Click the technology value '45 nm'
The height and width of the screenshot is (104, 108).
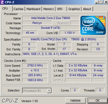pos(30,33)
